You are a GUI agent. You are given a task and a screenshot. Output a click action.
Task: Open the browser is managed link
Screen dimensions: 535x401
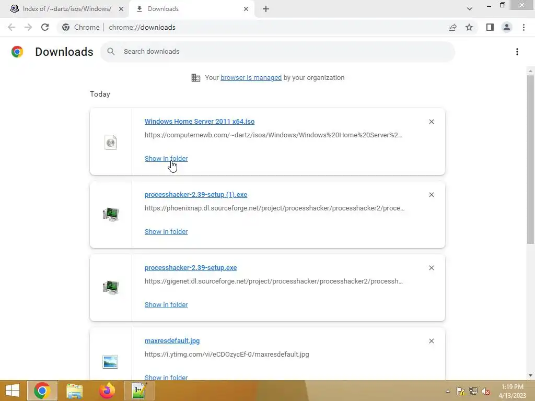coord(251,78)
